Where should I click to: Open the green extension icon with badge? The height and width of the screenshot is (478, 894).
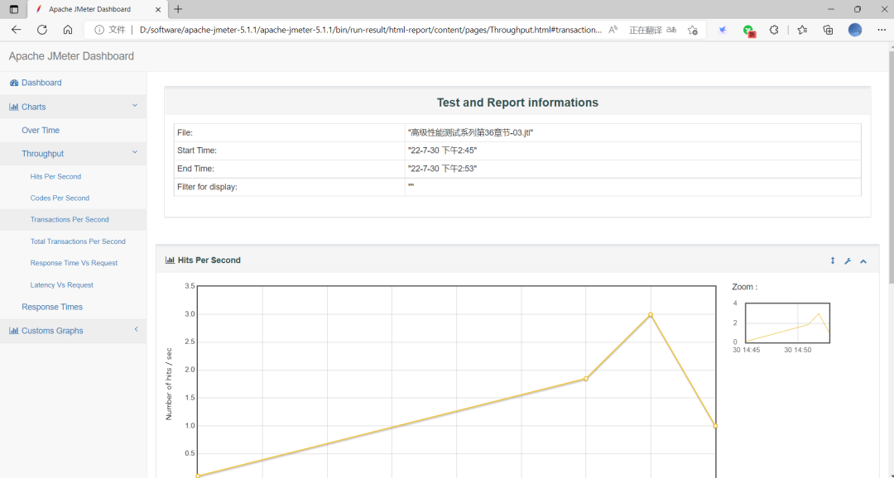coord(748,31)
